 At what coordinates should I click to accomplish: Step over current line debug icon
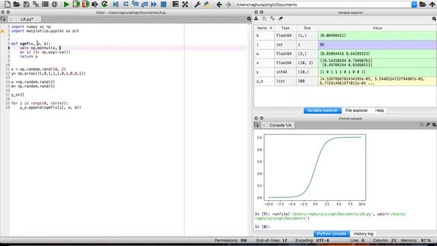coord(126,4)
